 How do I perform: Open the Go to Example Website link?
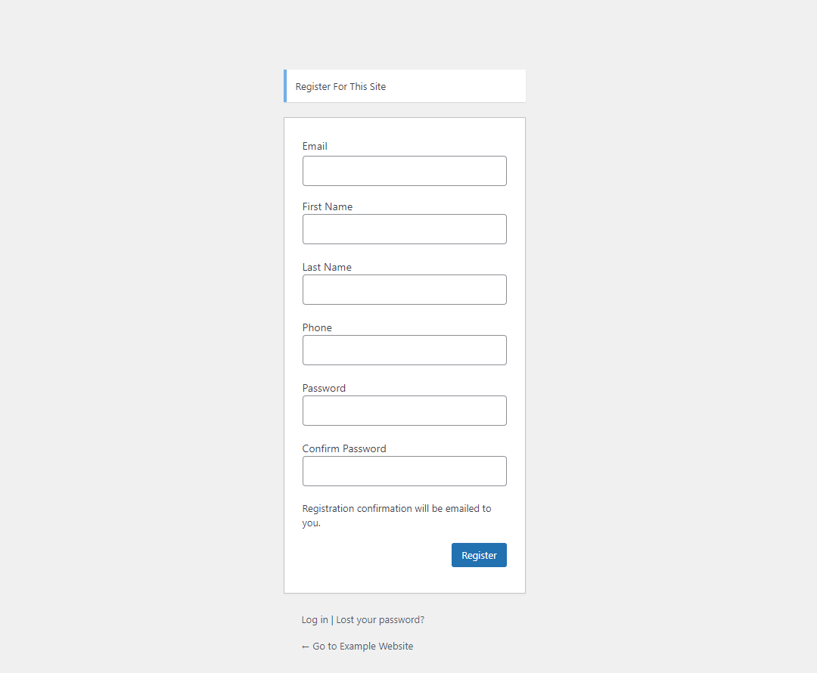pyautogui.click(x=362, y=647)
